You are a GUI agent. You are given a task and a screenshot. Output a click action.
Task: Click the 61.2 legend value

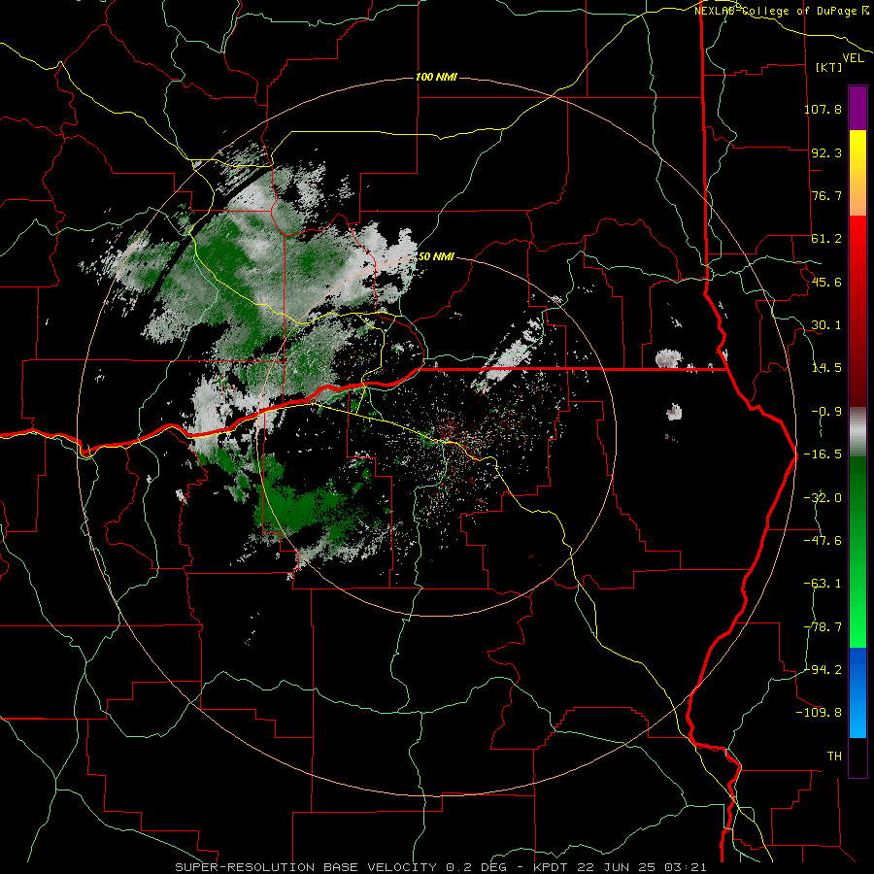click(x=826, y=239)
